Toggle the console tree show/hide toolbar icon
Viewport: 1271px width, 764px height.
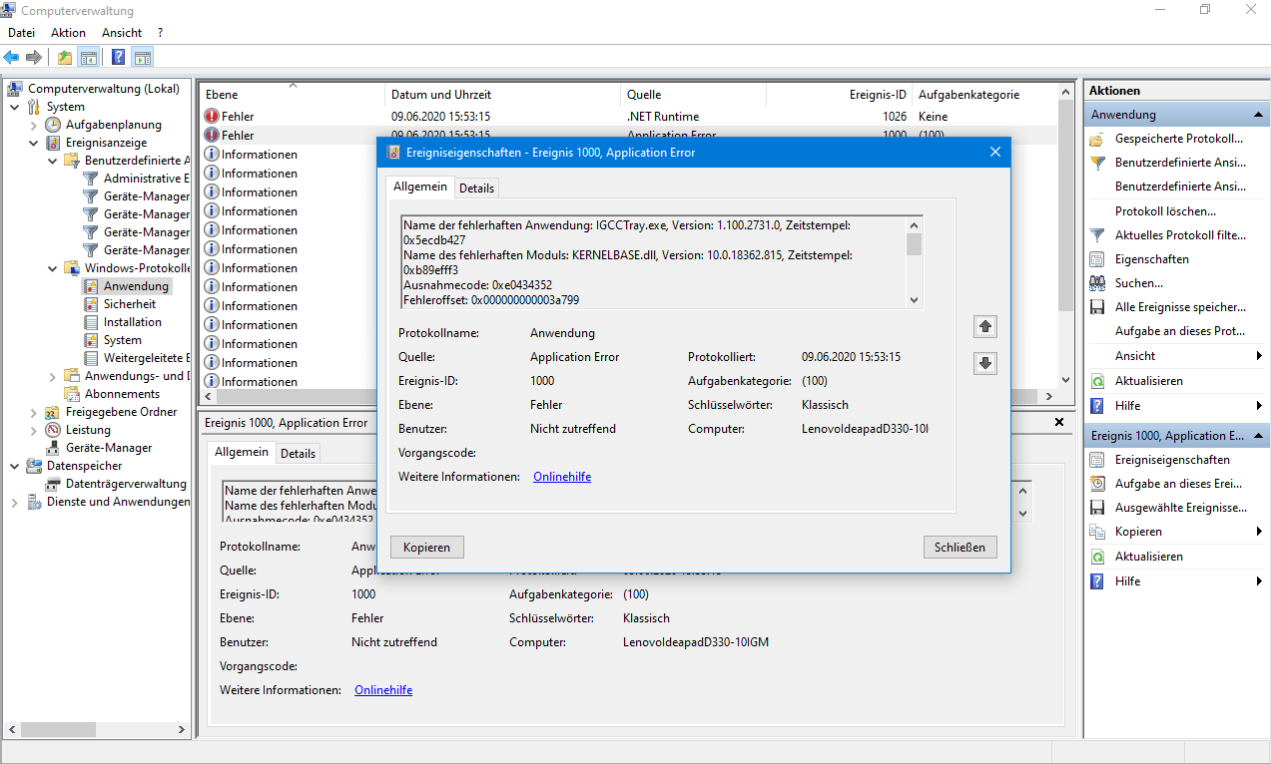coord(89,57)
